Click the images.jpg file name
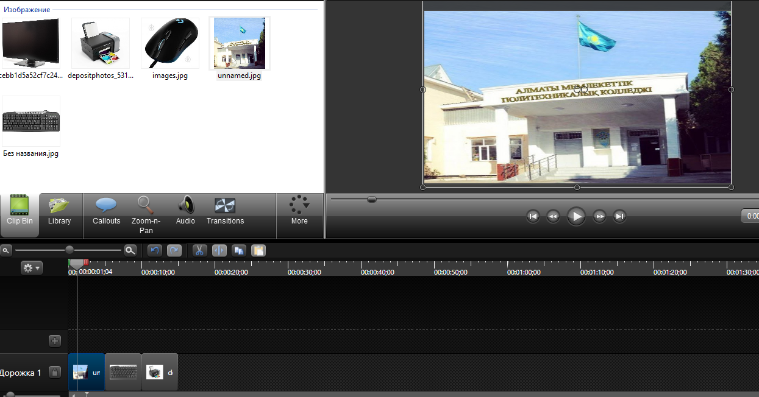 click(170, 76)
